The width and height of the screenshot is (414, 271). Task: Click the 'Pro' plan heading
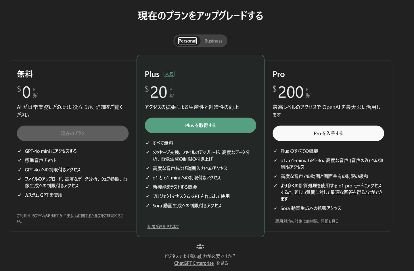tap(279, 74)
